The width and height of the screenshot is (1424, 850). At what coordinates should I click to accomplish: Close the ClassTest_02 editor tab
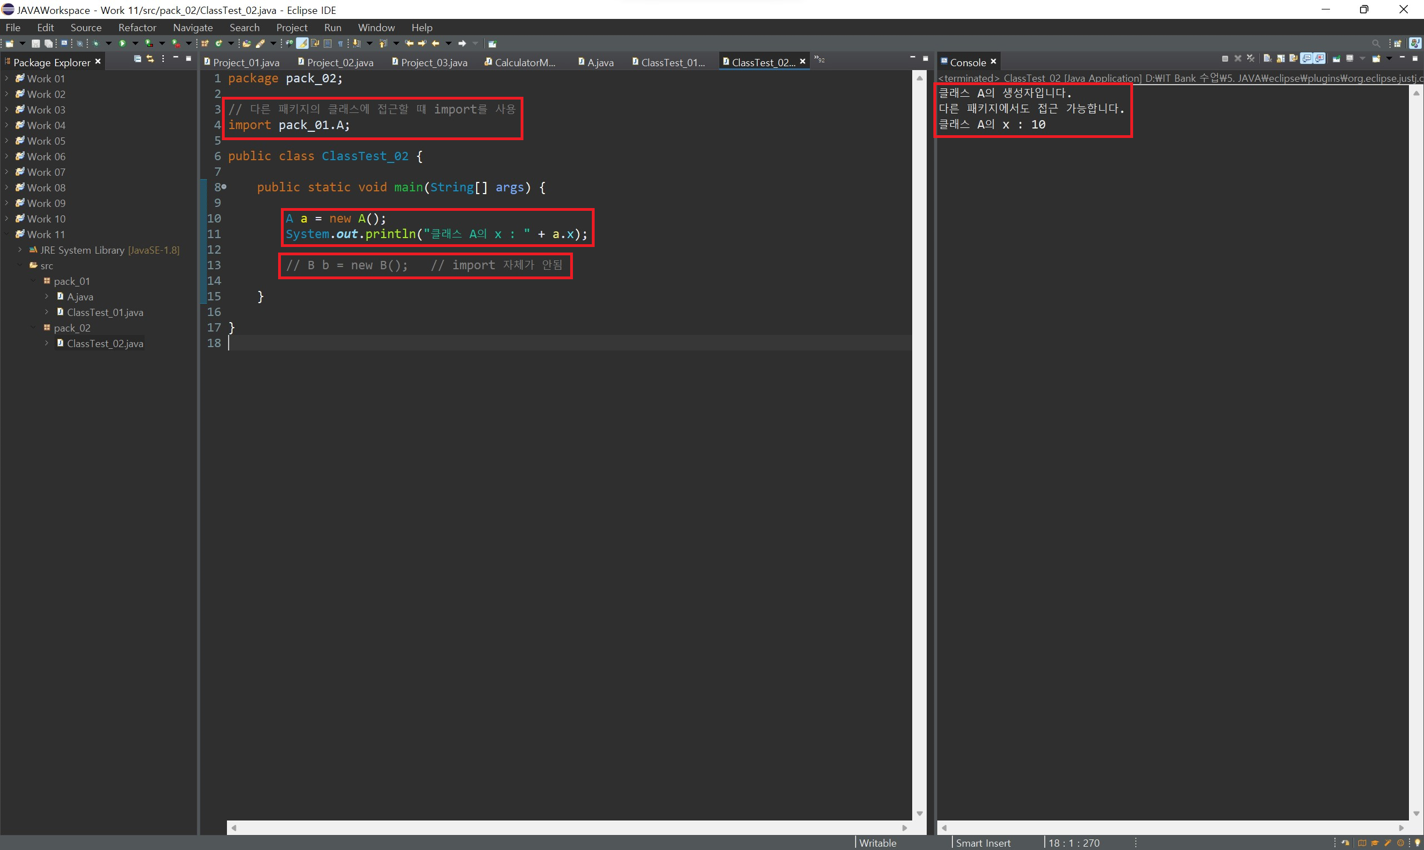[x=802, y=61]
